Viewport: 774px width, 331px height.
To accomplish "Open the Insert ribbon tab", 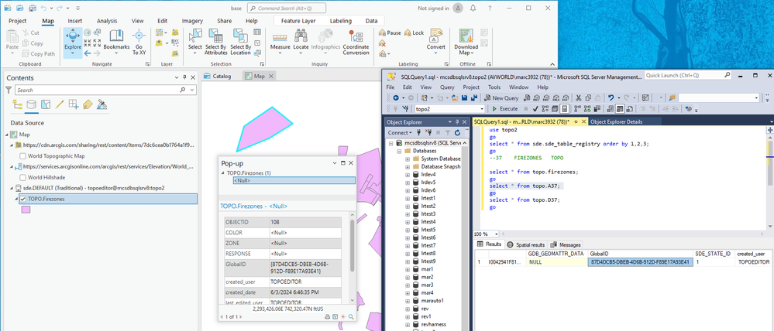I will (75, 21).
